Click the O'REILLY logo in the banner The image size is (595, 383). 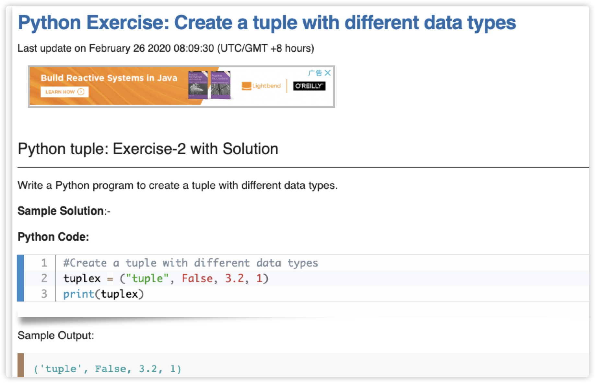coord(309,86)
